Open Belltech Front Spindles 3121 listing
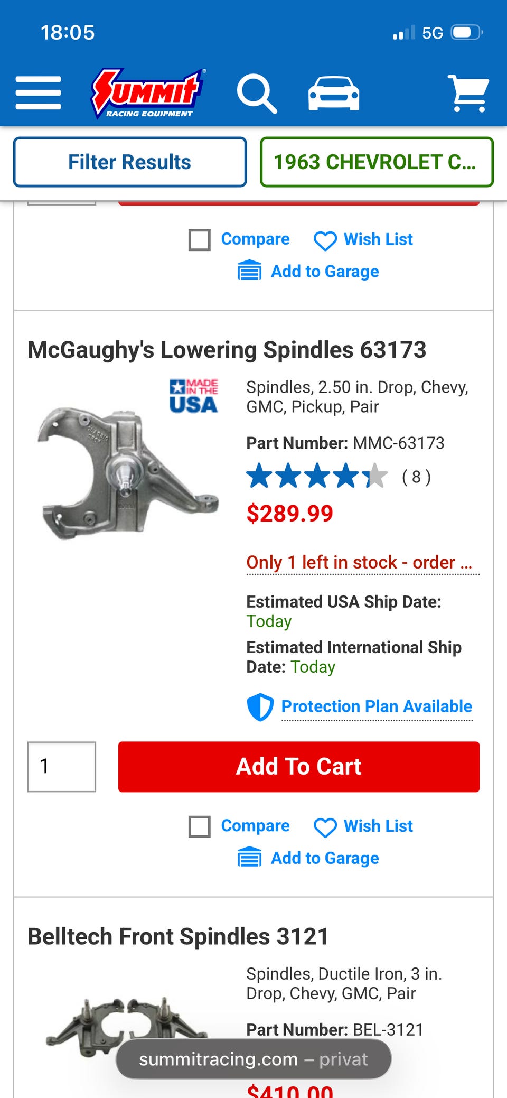507x1098 pixels. [178, 936]
